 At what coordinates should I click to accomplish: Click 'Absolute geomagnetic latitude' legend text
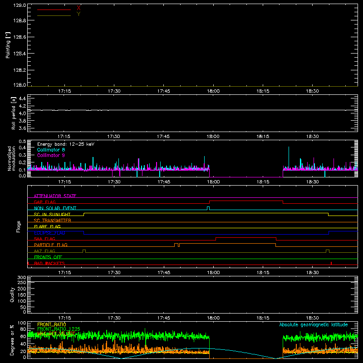click(314, 324)
